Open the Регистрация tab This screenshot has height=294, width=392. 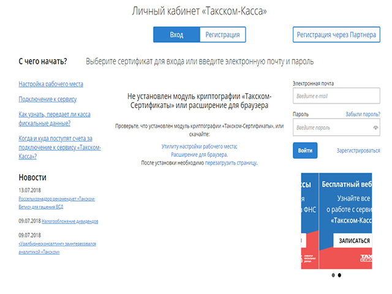[x=222, y=34]
